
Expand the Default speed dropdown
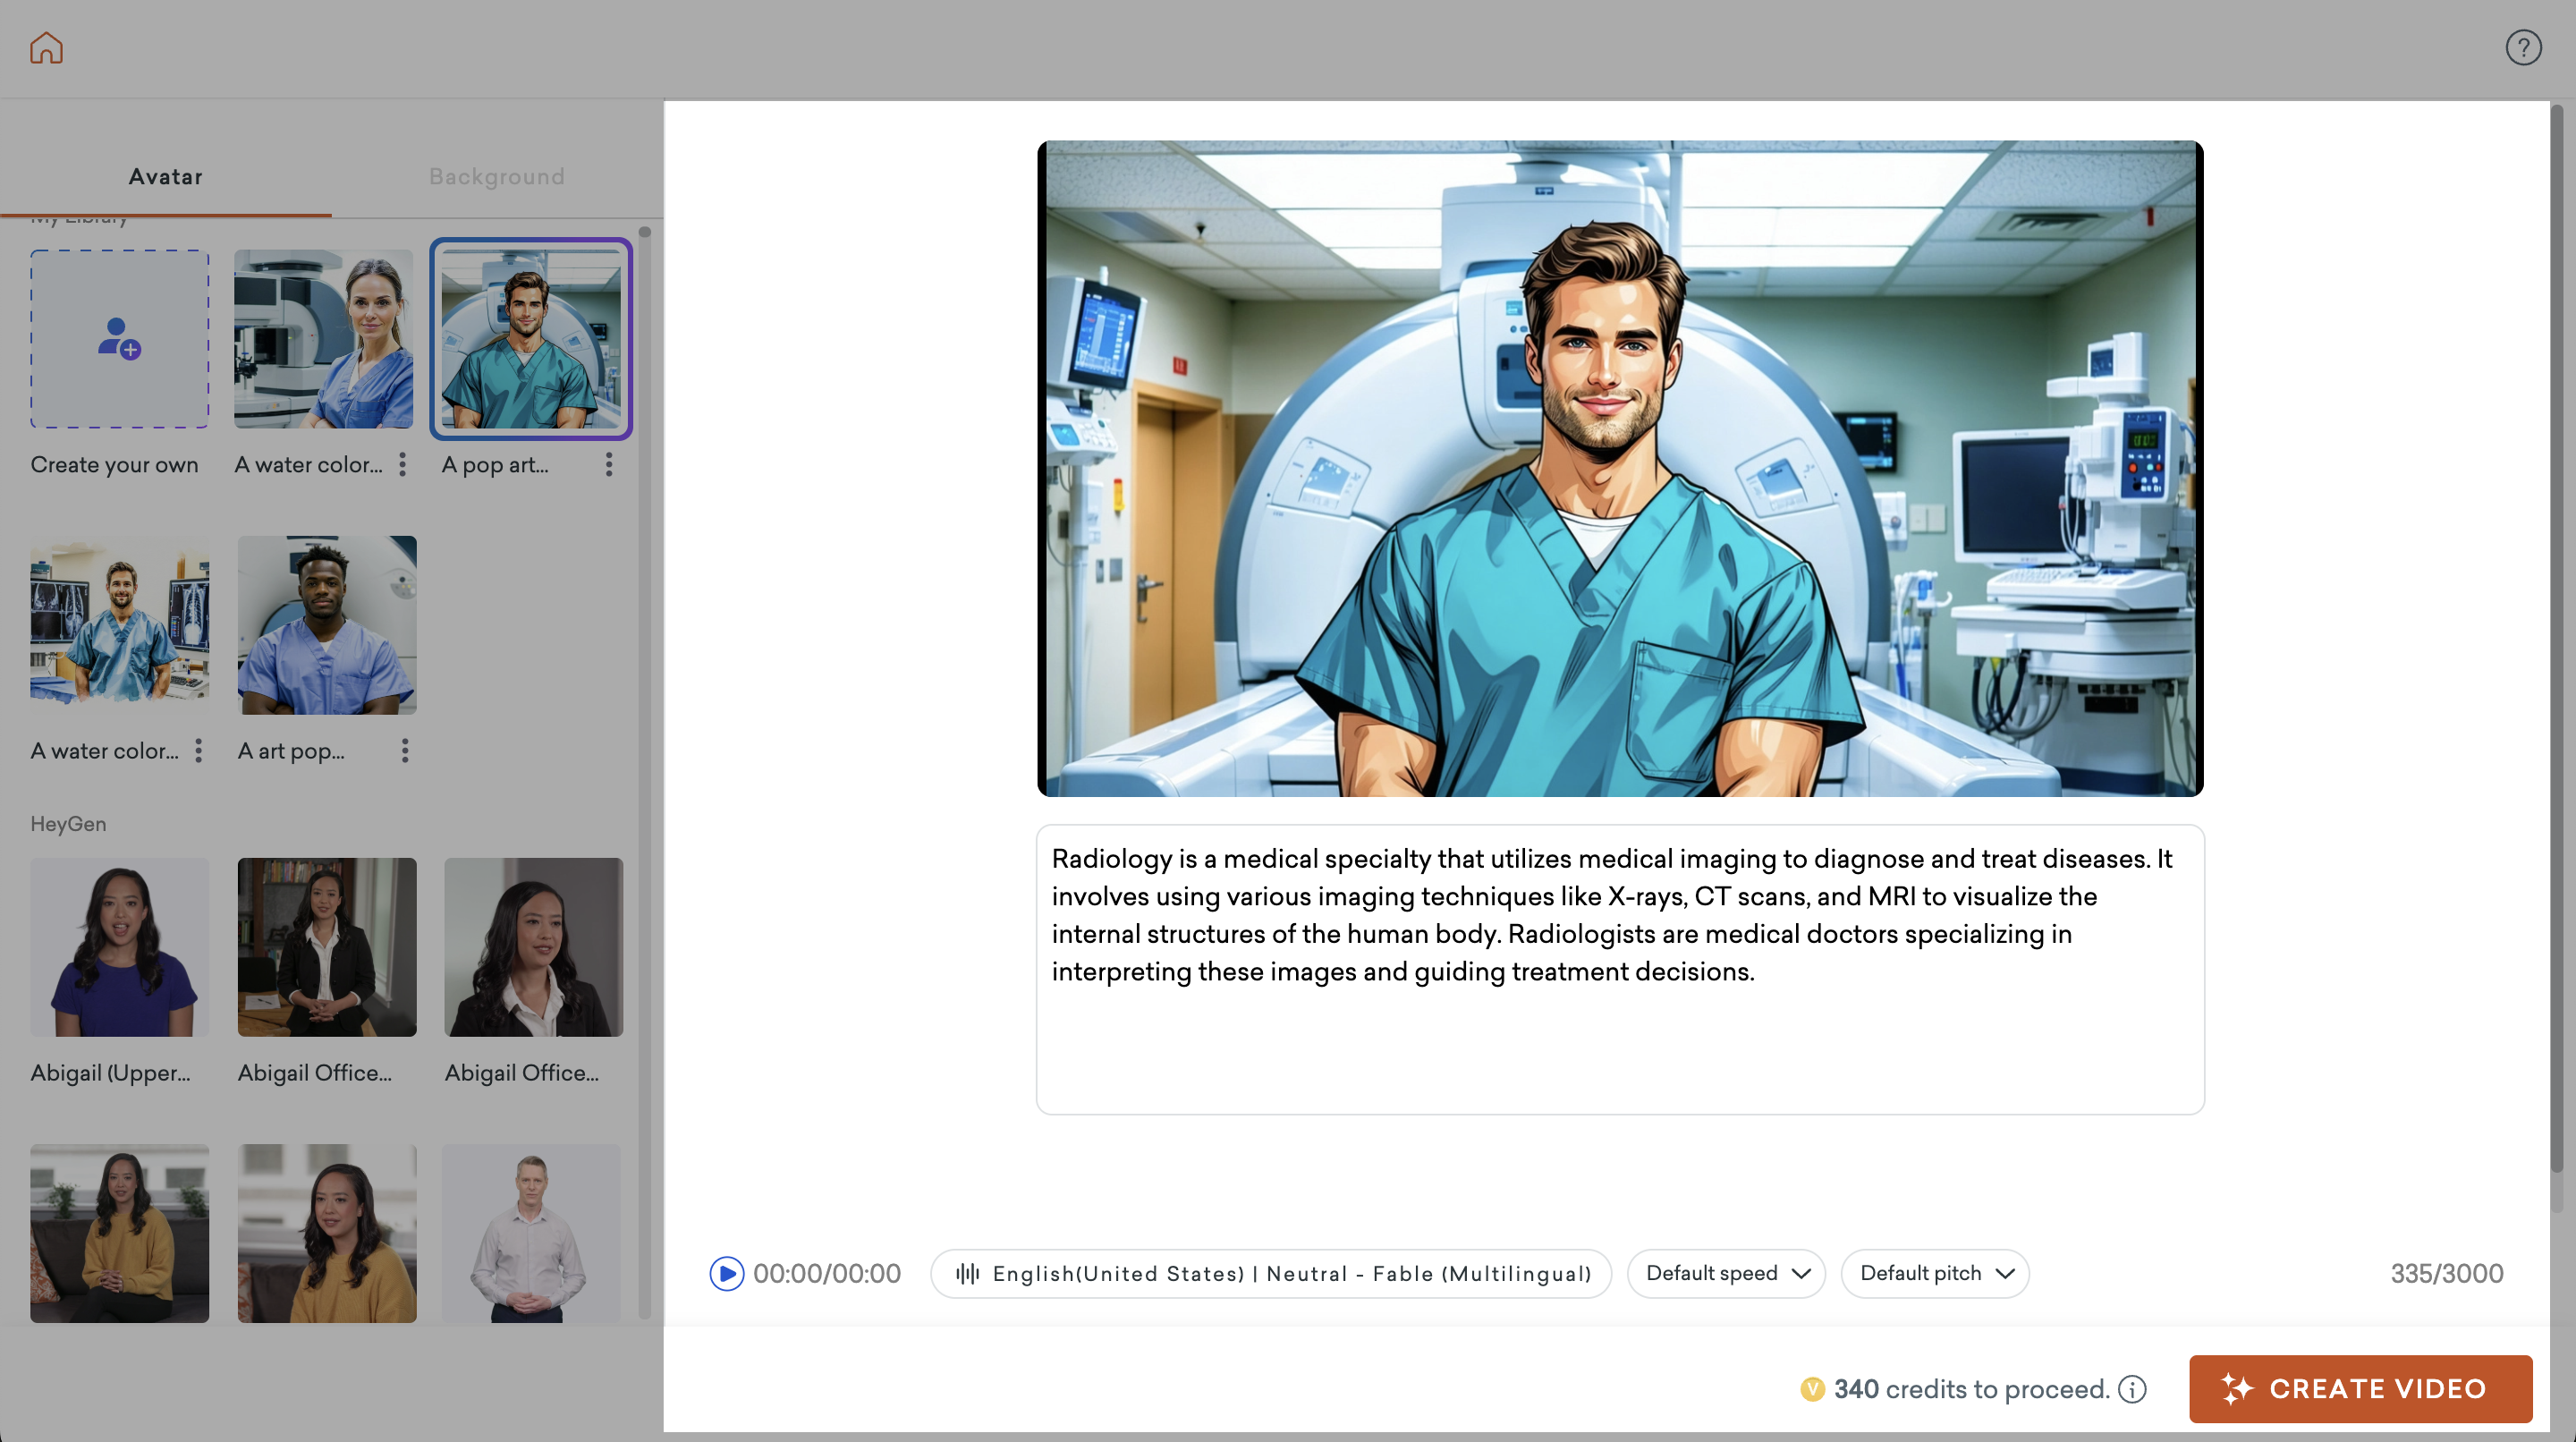coord(1726,1273)
